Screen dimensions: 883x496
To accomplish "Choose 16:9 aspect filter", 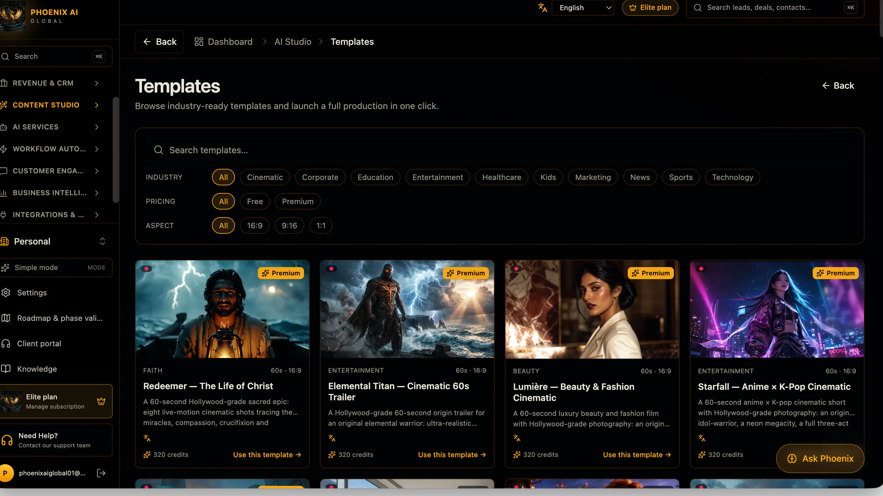I will pyautogui.click(x=255, y=225).
